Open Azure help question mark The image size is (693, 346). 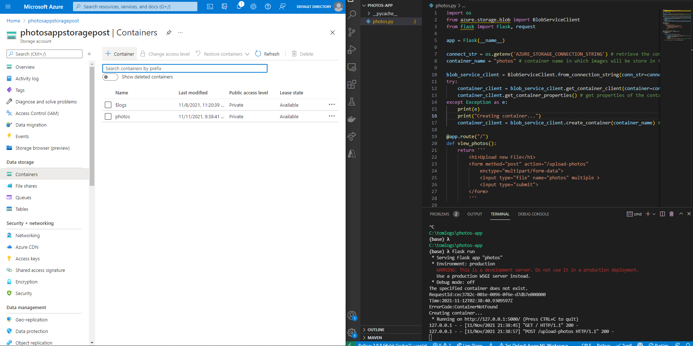coord(268,7)
